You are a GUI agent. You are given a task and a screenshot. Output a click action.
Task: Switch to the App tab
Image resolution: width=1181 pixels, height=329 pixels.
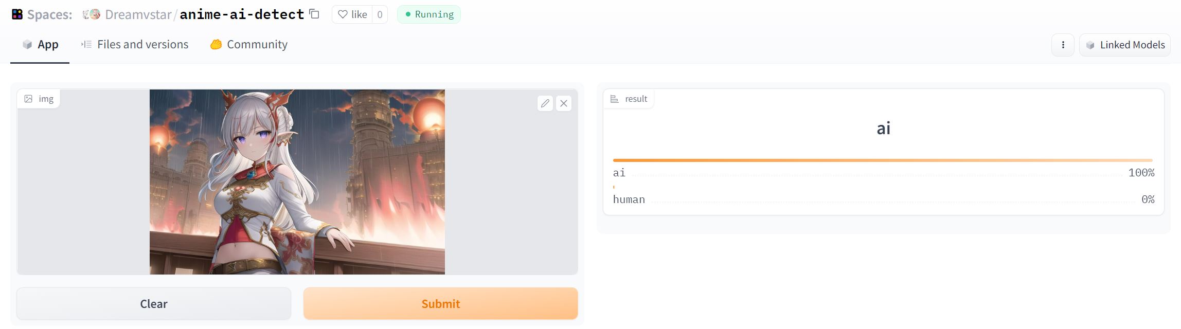pos(40,45)
